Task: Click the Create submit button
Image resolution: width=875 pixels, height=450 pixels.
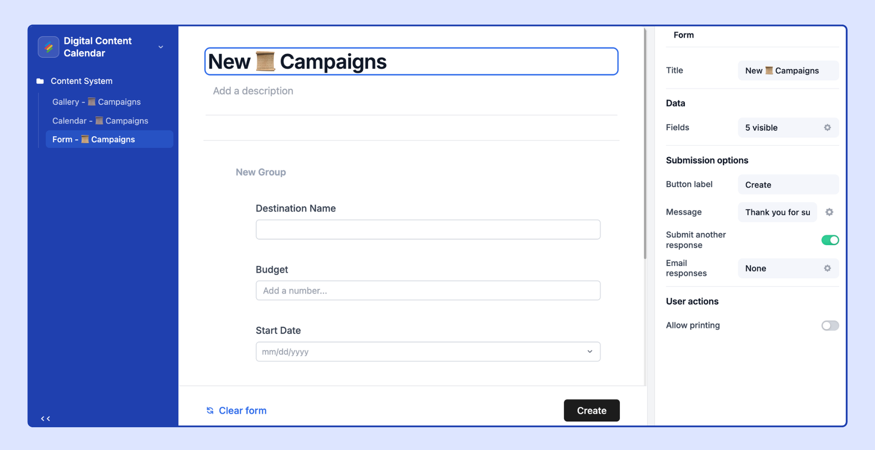Action: [592, 410]
